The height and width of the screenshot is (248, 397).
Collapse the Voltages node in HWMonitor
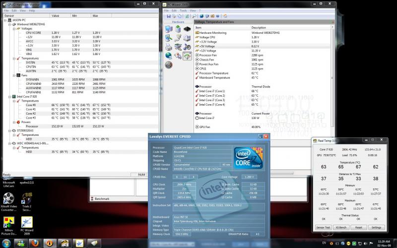(14, 29)
